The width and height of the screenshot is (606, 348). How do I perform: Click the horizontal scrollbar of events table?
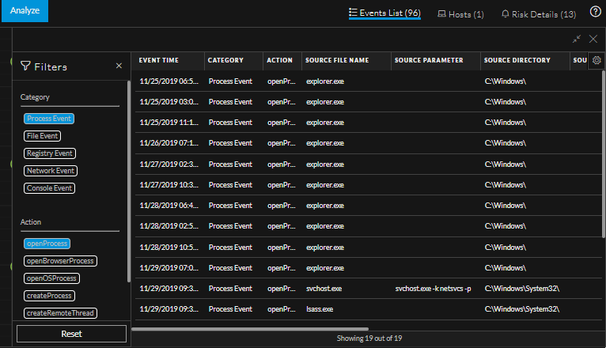(250, 329)
